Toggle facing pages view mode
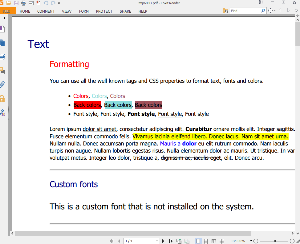This screenshot has height=244, width=300. [x=214, y=241]
